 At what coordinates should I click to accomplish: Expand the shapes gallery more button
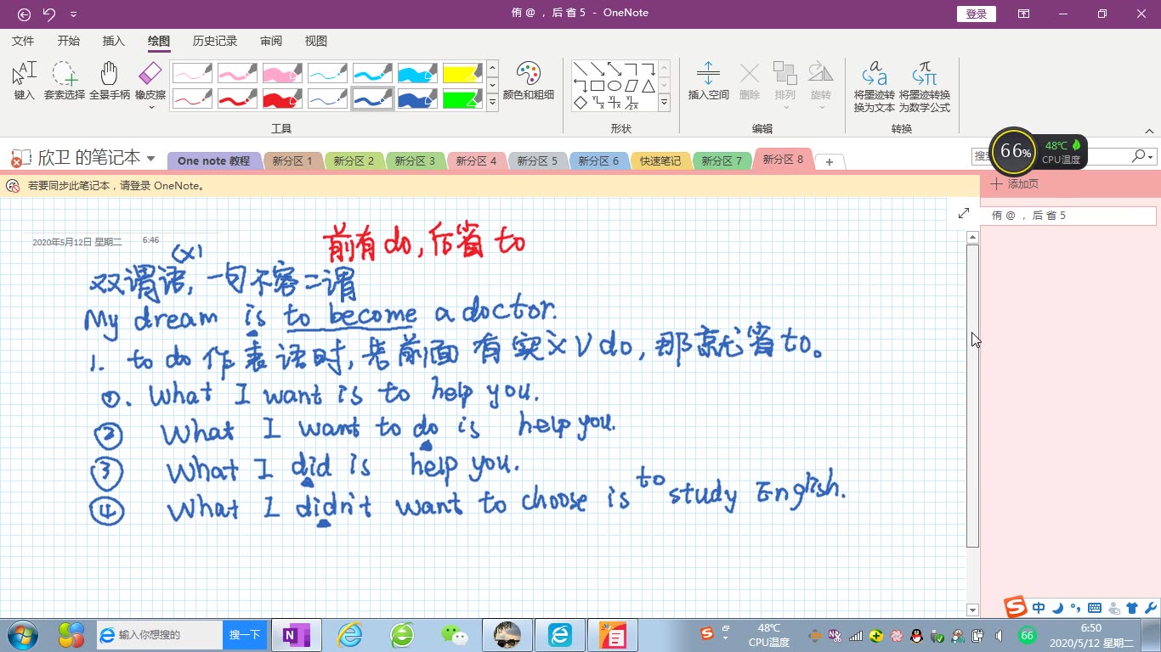(665, 103)
